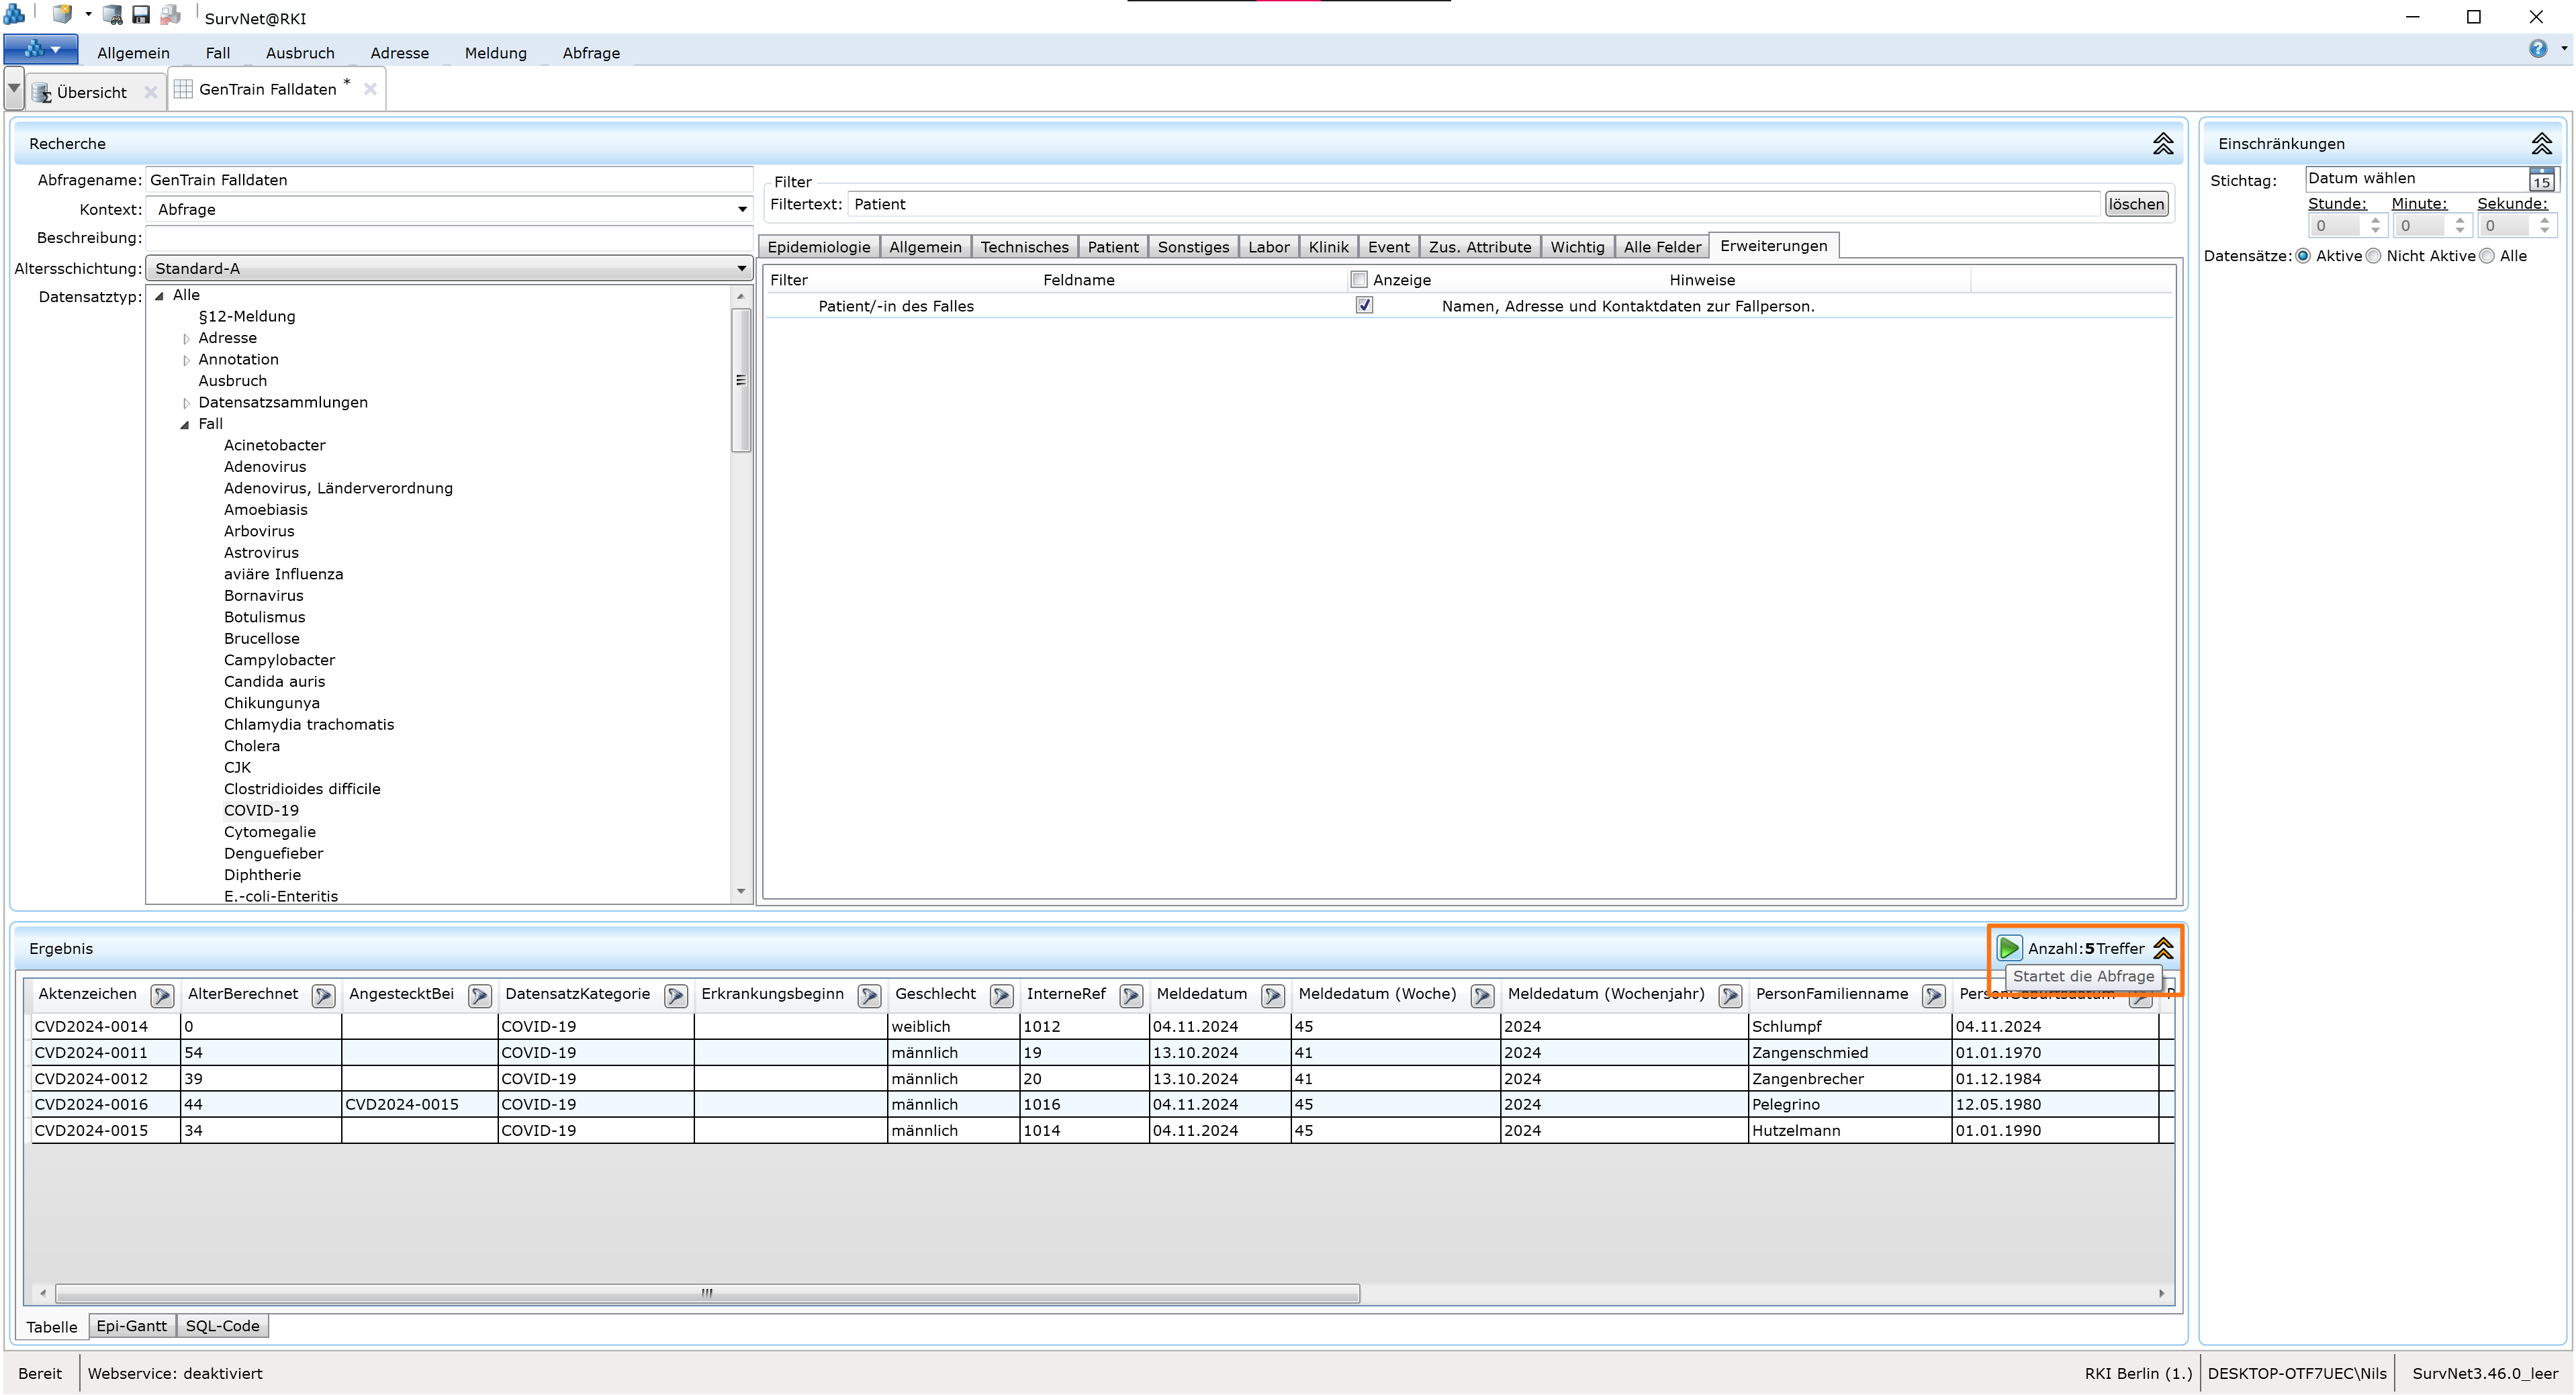The width and height of the screenshot is (2576, 1395).
Task: Click the filter icon on Geschlecht column
Action: click(1002, 996)
